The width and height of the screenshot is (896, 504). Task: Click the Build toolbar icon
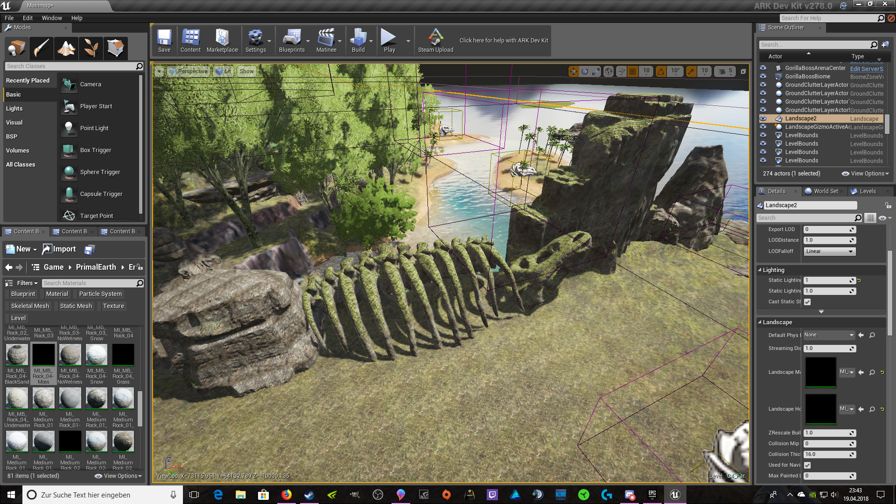[358, 41]
